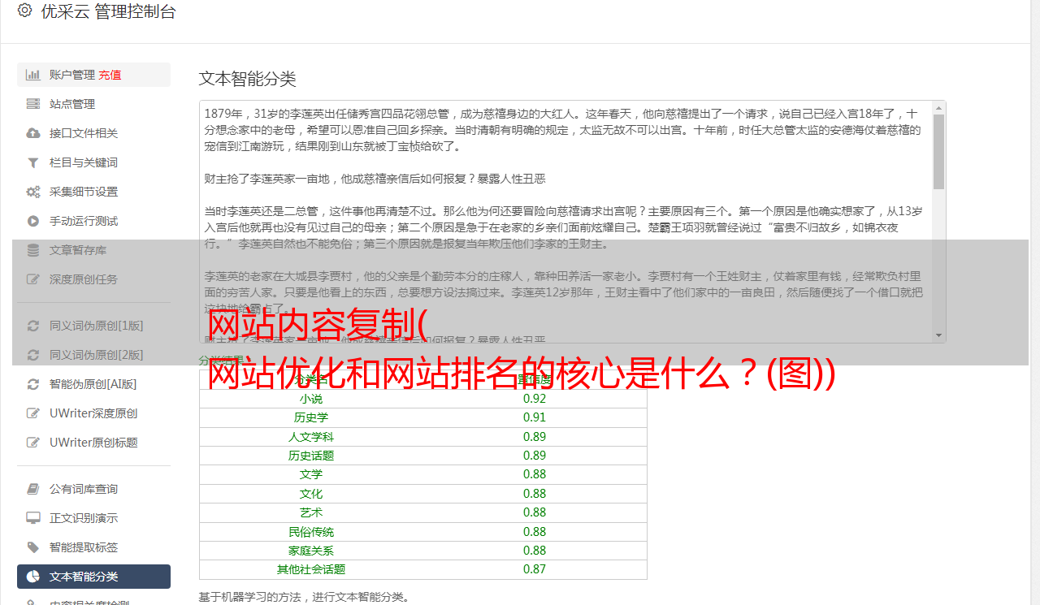
Task: Click the 0.91 confidence value
Action: pyautogui.click(x=535, y=417)
